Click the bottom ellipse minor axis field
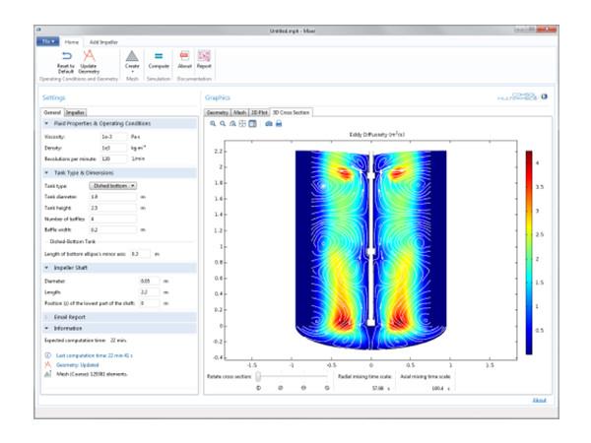 point(140,254)
